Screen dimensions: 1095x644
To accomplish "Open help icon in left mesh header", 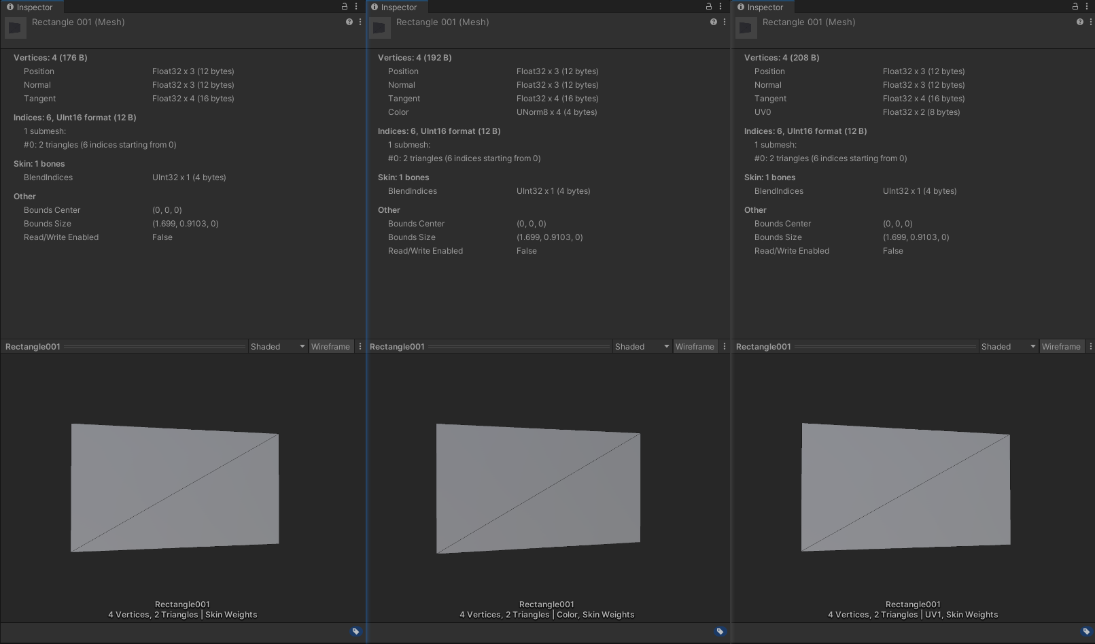I will [349, 22].
